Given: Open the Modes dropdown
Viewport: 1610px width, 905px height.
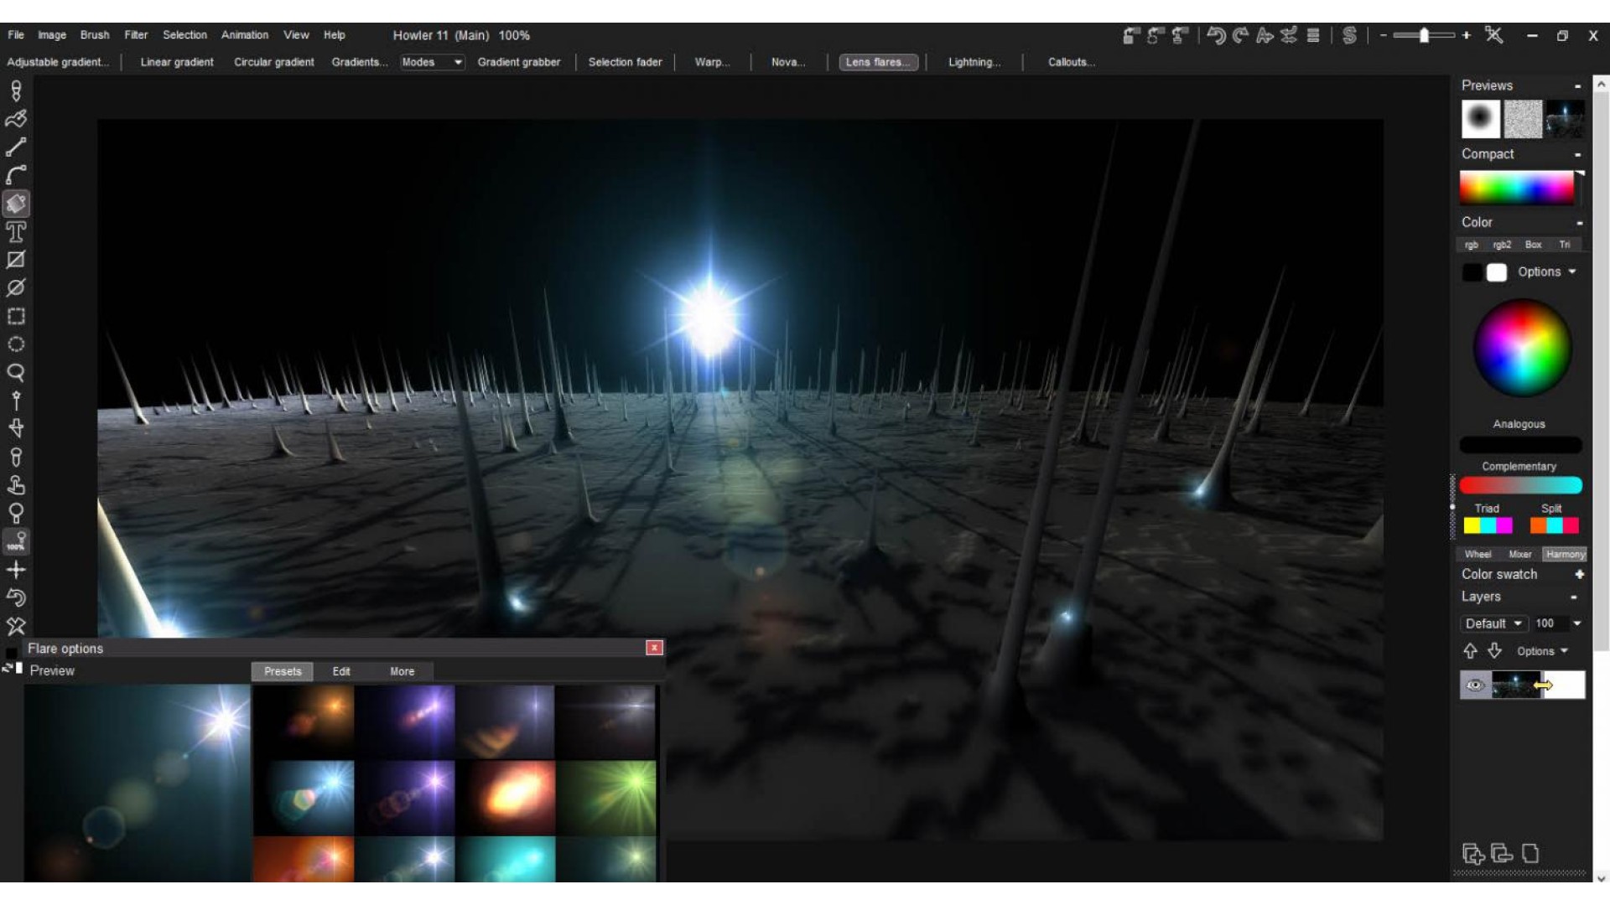Looking at the screenshot, I should pyautogui.click(x=432, y=62).
